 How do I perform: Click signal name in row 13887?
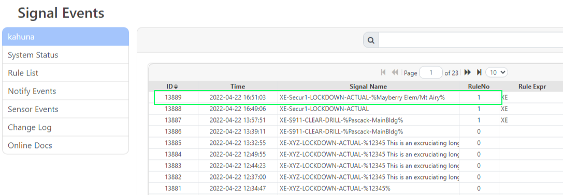[341, 120]
